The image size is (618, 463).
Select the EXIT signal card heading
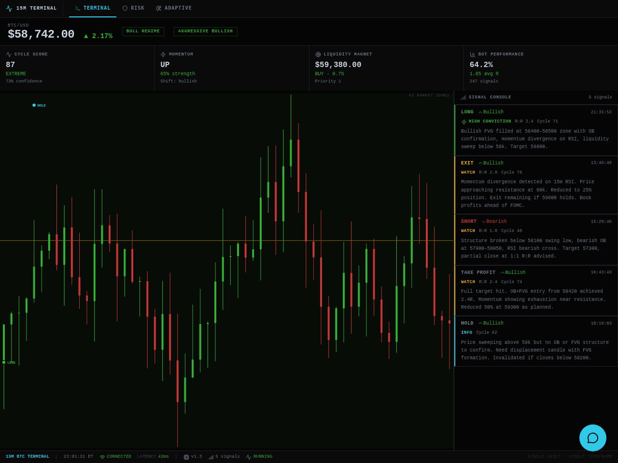[467, 163]
